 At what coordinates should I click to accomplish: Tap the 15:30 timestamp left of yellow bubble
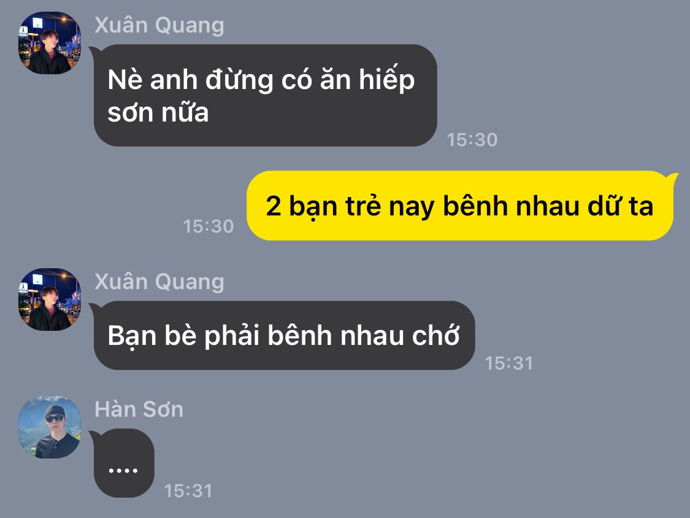[x=208, y=226]
